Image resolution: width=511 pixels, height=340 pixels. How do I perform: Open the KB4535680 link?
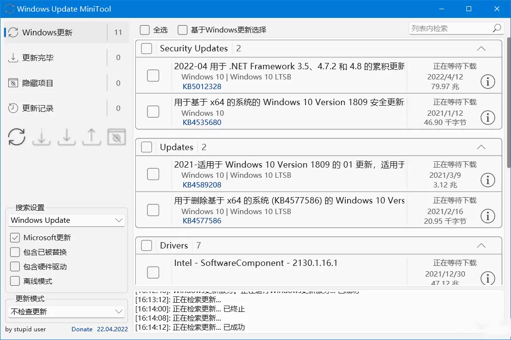[x=202, y=123]
